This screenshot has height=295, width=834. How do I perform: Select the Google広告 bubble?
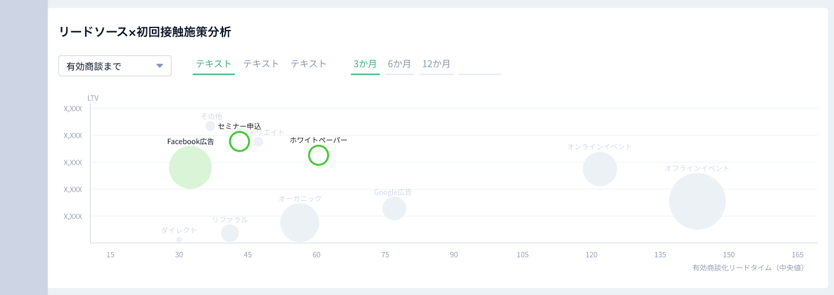[x=394, y=208]
